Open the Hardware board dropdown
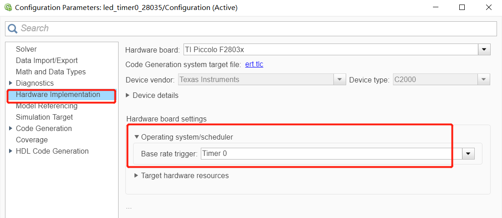Image resolution: width=502 pixels, height=218 pixels. coord(484,49)
